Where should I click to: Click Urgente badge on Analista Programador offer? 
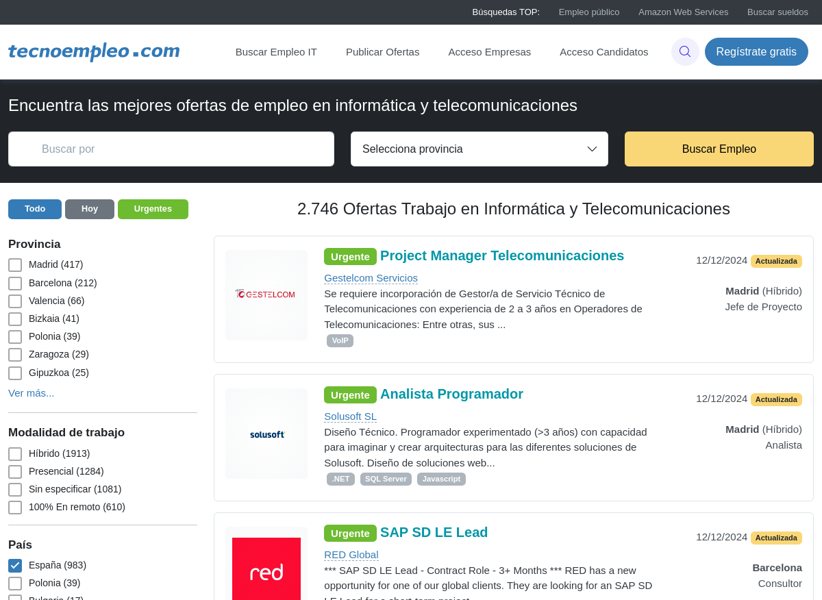(350, 395)
